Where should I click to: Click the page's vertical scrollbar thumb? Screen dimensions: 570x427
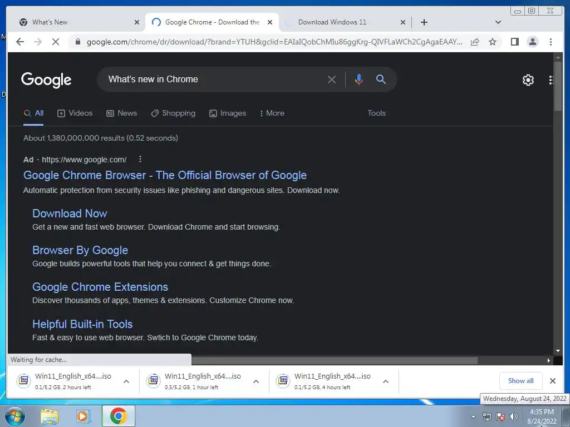(558, 85)
